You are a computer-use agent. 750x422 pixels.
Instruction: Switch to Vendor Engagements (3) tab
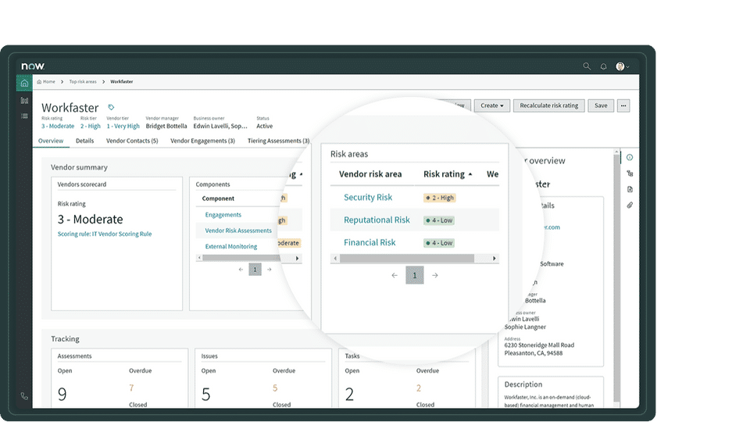pos(202,141)
